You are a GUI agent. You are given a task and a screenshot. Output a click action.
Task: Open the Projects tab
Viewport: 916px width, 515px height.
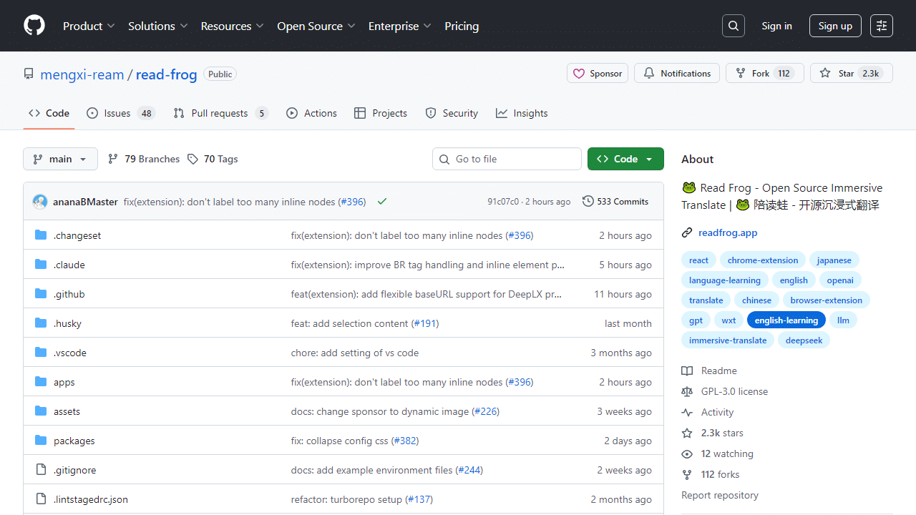381,113
